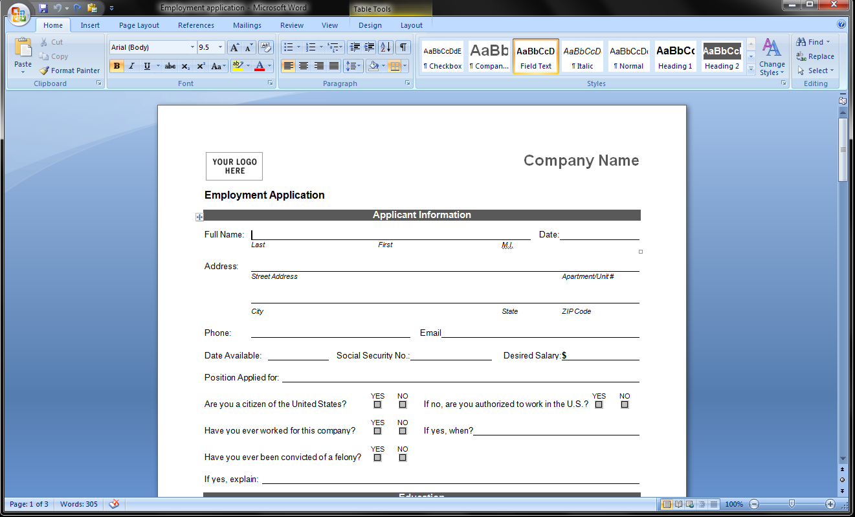Toggle bold formatting
The image size is (855, 517).
tap(117, 66)
